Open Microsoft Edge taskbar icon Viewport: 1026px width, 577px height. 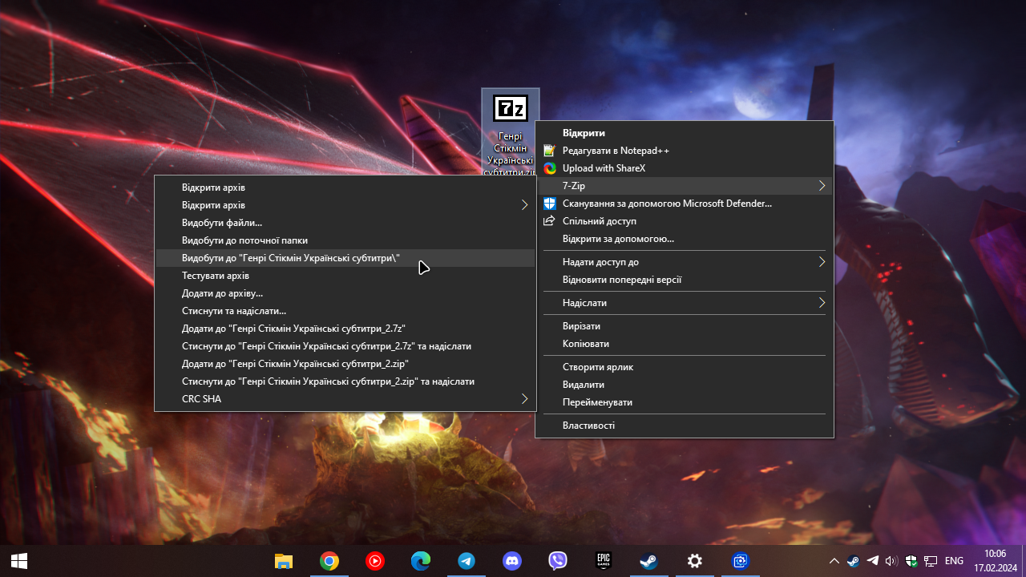tap(421, 561)
